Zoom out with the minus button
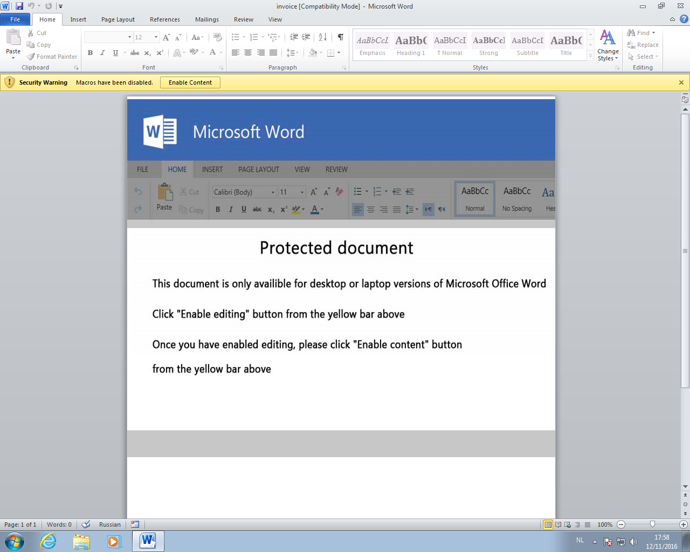The image size is (690, 552). (621, 525)
